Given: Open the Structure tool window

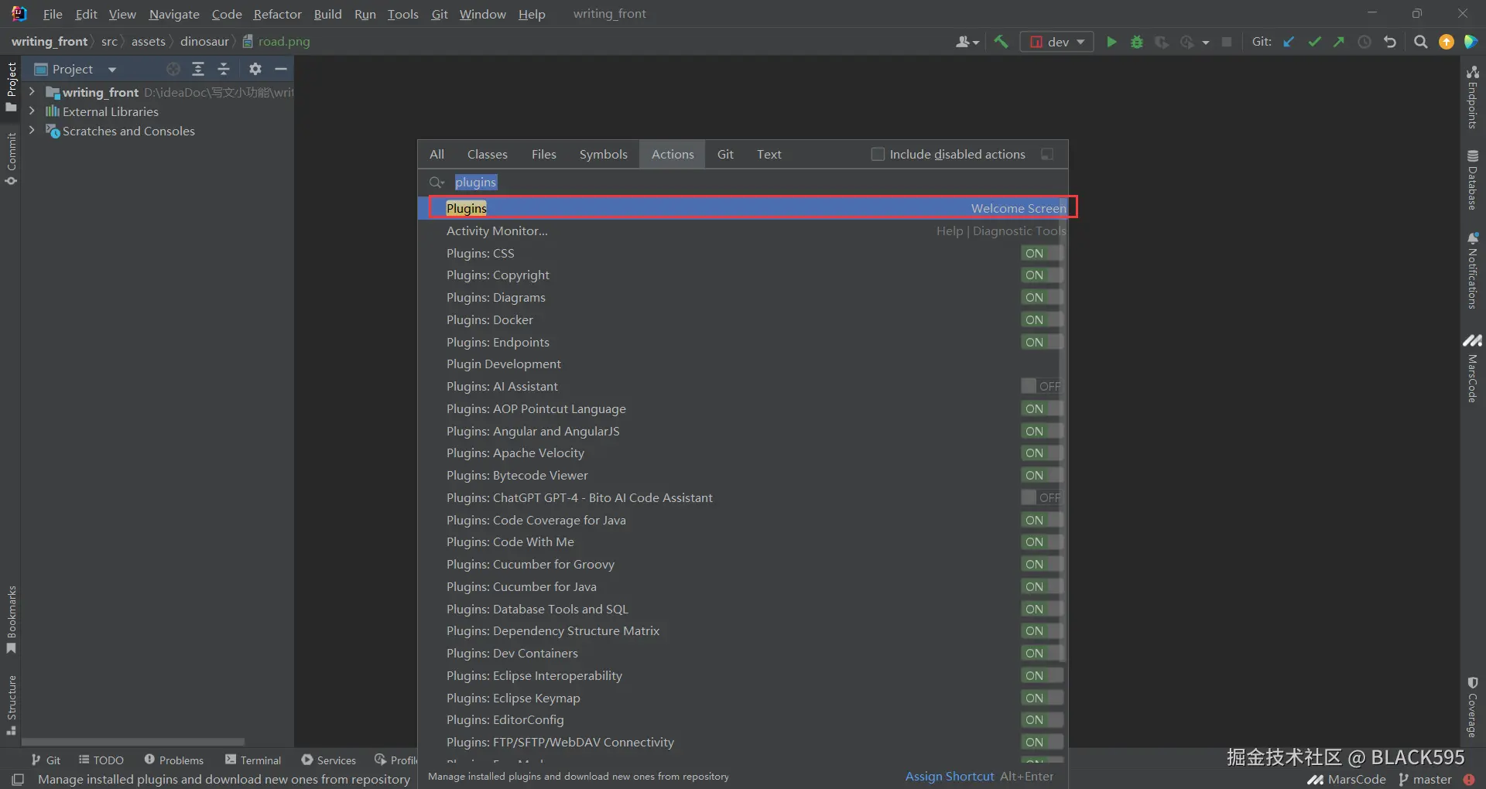Looking at the screenshot, I should pyautogui.click(x=11, y=705).
